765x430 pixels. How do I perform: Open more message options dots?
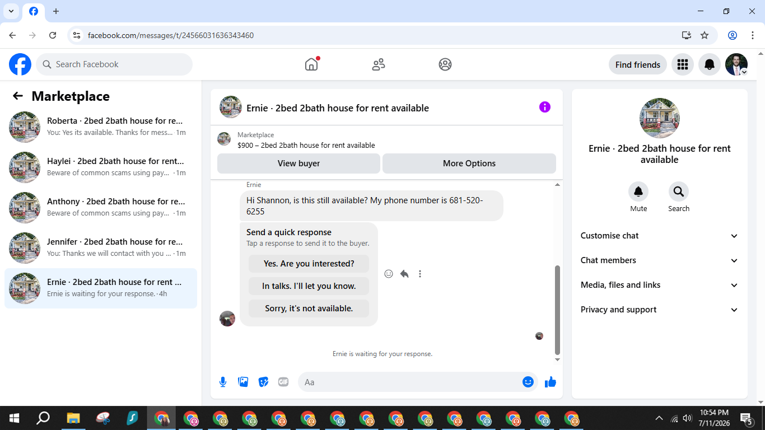(x=420, y=274)
